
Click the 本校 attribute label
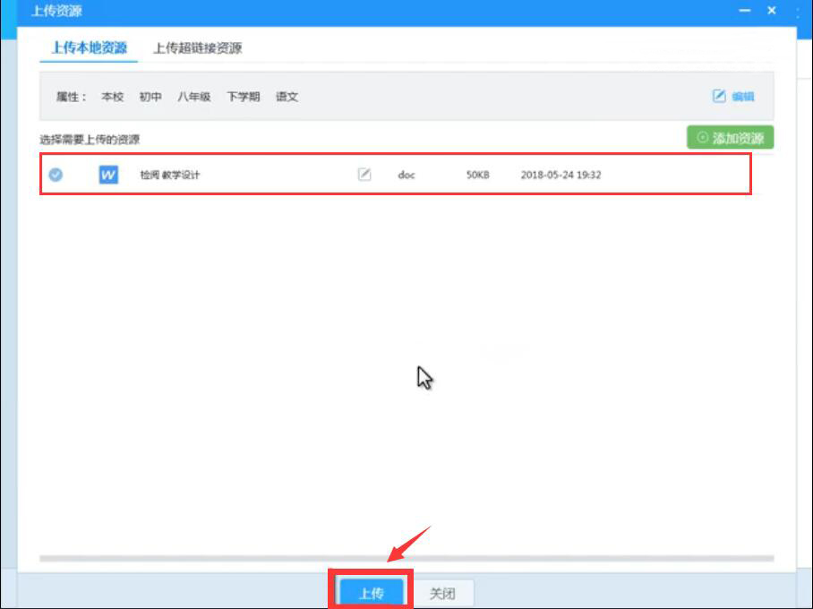pos(113,97)
